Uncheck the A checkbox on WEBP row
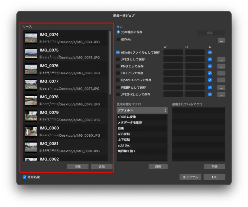248x207 pixels. pyautogui.click(x=210, y=87)
